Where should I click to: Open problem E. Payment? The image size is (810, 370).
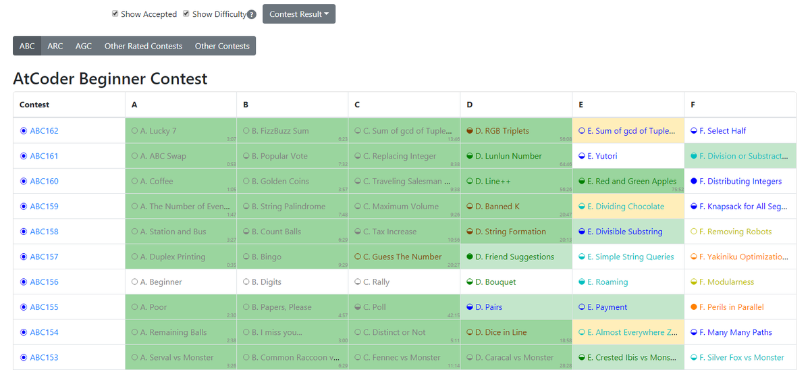pos(607,307)
